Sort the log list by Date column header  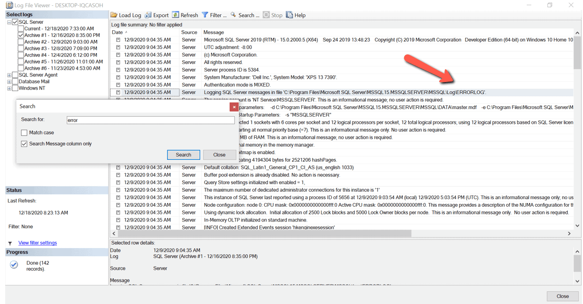point(145,32)
